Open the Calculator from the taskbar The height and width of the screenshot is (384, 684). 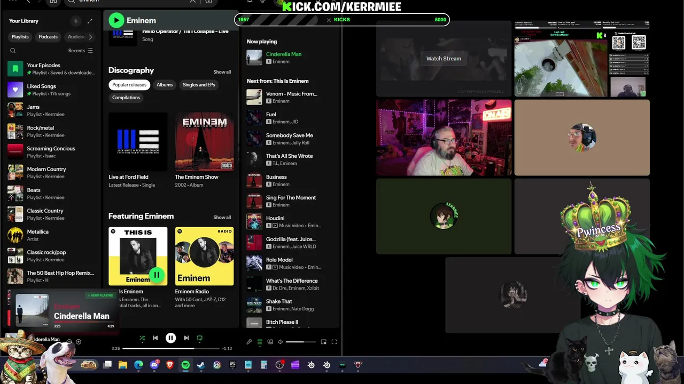263,365
